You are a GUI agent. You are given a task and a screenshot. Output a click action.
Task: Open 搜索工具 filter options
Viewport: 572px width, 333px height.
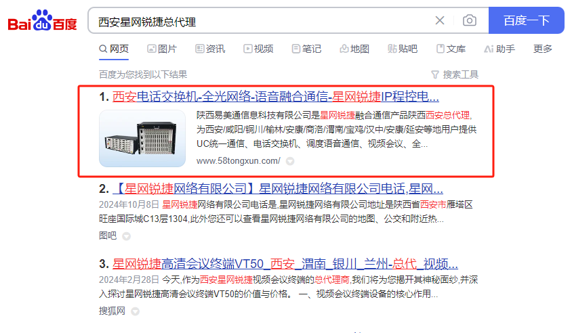coord(455,74)
